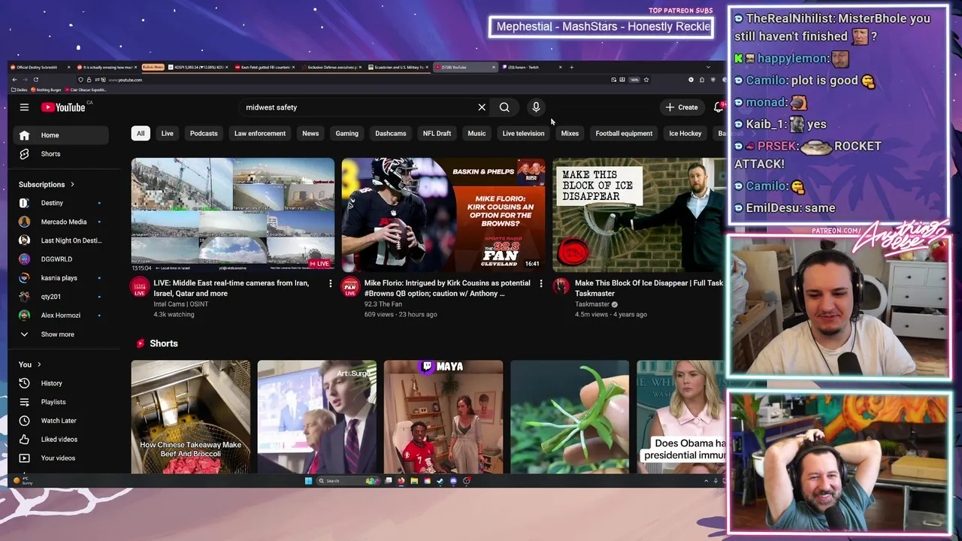Screen dimensions: 962x541
Task: Expand the You section chevron
Action: tap(39, 364)
